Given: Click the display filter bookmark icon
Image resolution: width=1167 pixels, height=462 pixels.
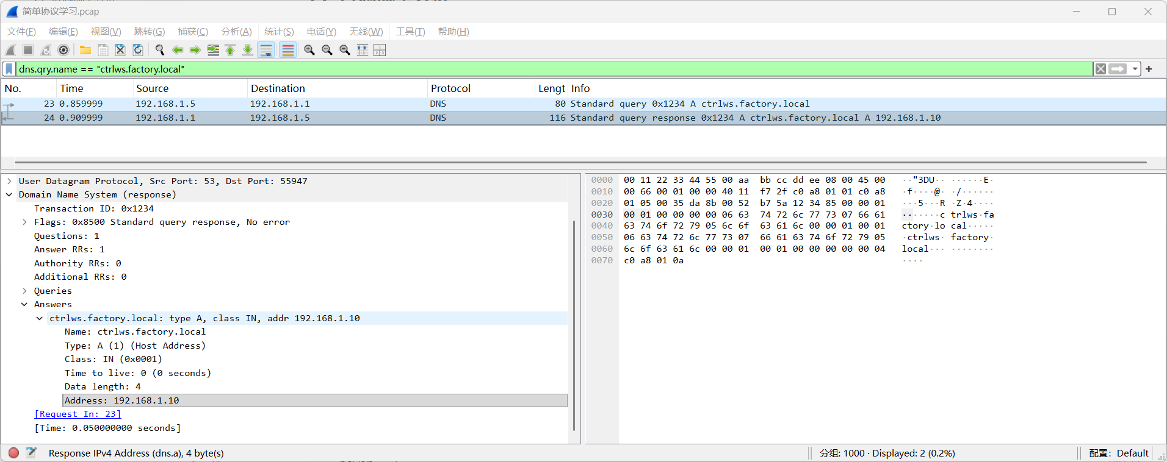Looking at the screenshot, I should pos(9,69).
